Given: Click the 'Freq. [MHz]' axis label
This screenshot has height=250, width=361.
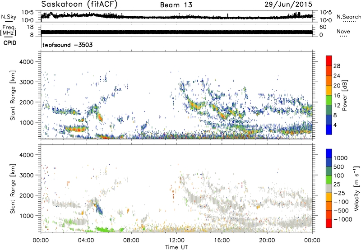Looking at the screenshot, I should click(x=8, y=31).
